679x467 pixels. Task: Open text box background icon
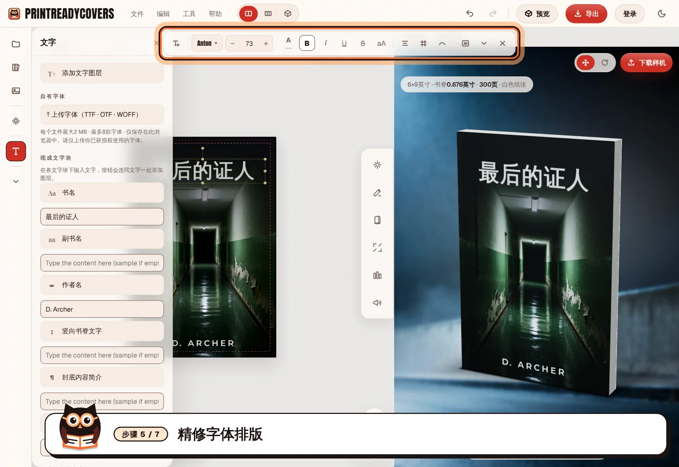(466, 43)
